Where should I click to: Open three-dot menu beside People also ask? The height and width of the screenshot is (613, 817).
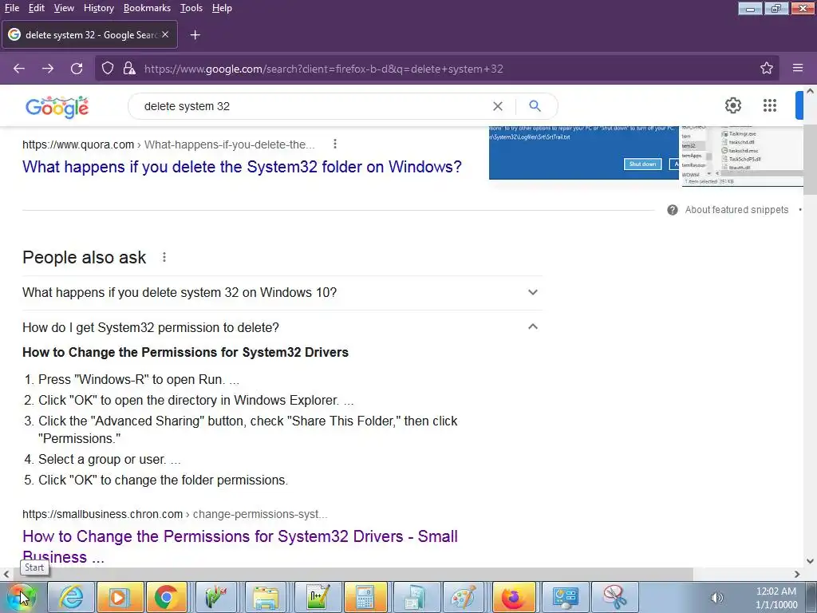pyautogui.click(x=164, y=257)
